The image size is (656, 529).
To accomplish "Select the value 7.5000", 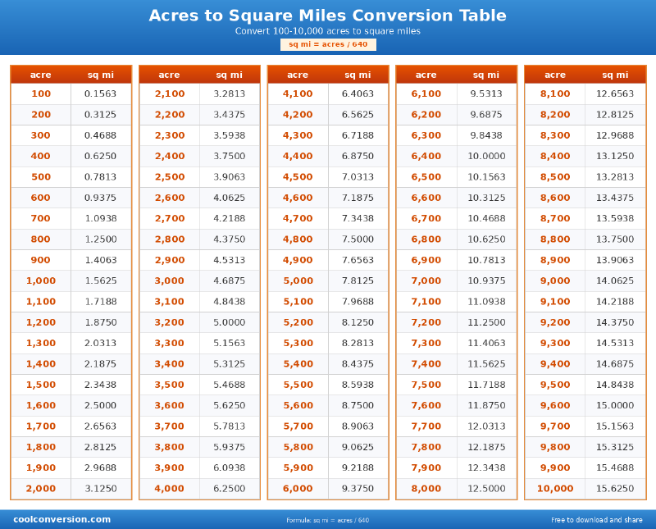I will coord(358,239).
